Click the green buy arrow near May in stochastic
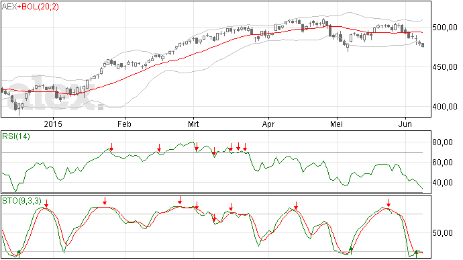 pyautogui.click(x=351, y=251)
